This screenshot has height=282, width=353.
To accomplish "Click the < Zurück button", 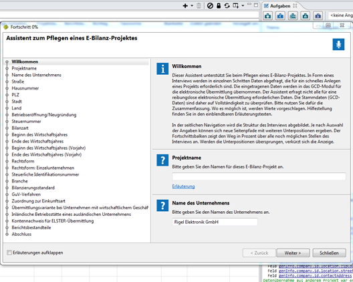I will click(259, 253).
